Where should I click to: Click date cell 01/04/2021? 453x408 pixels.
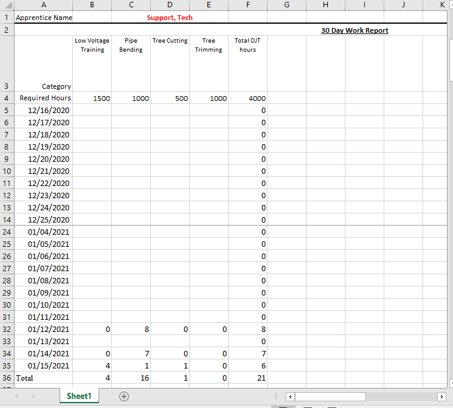point(44,232)
